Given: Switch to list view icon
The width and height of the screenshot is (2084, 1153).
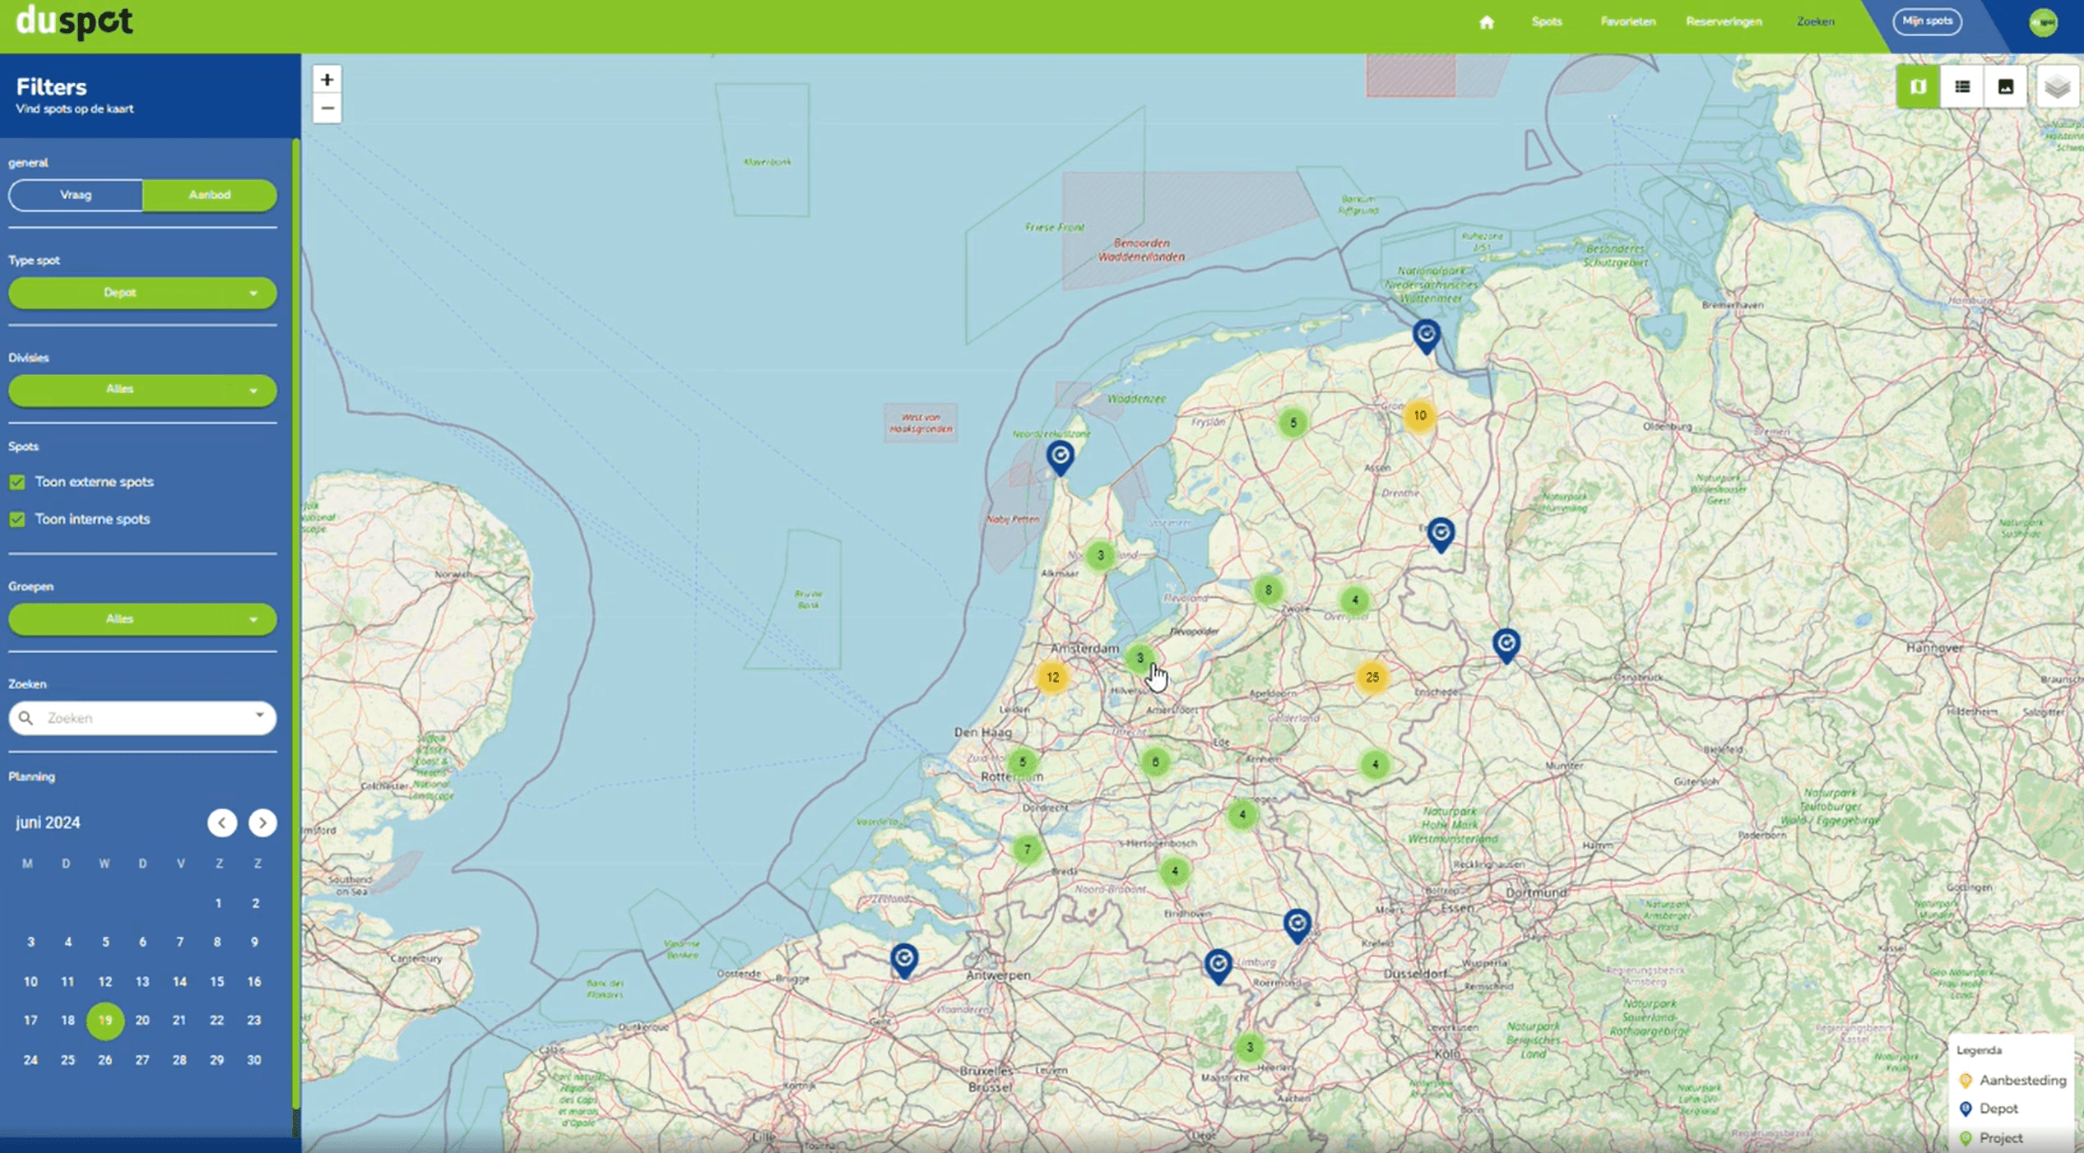Looking at the screenshot, I should (x=1962, y=86).
